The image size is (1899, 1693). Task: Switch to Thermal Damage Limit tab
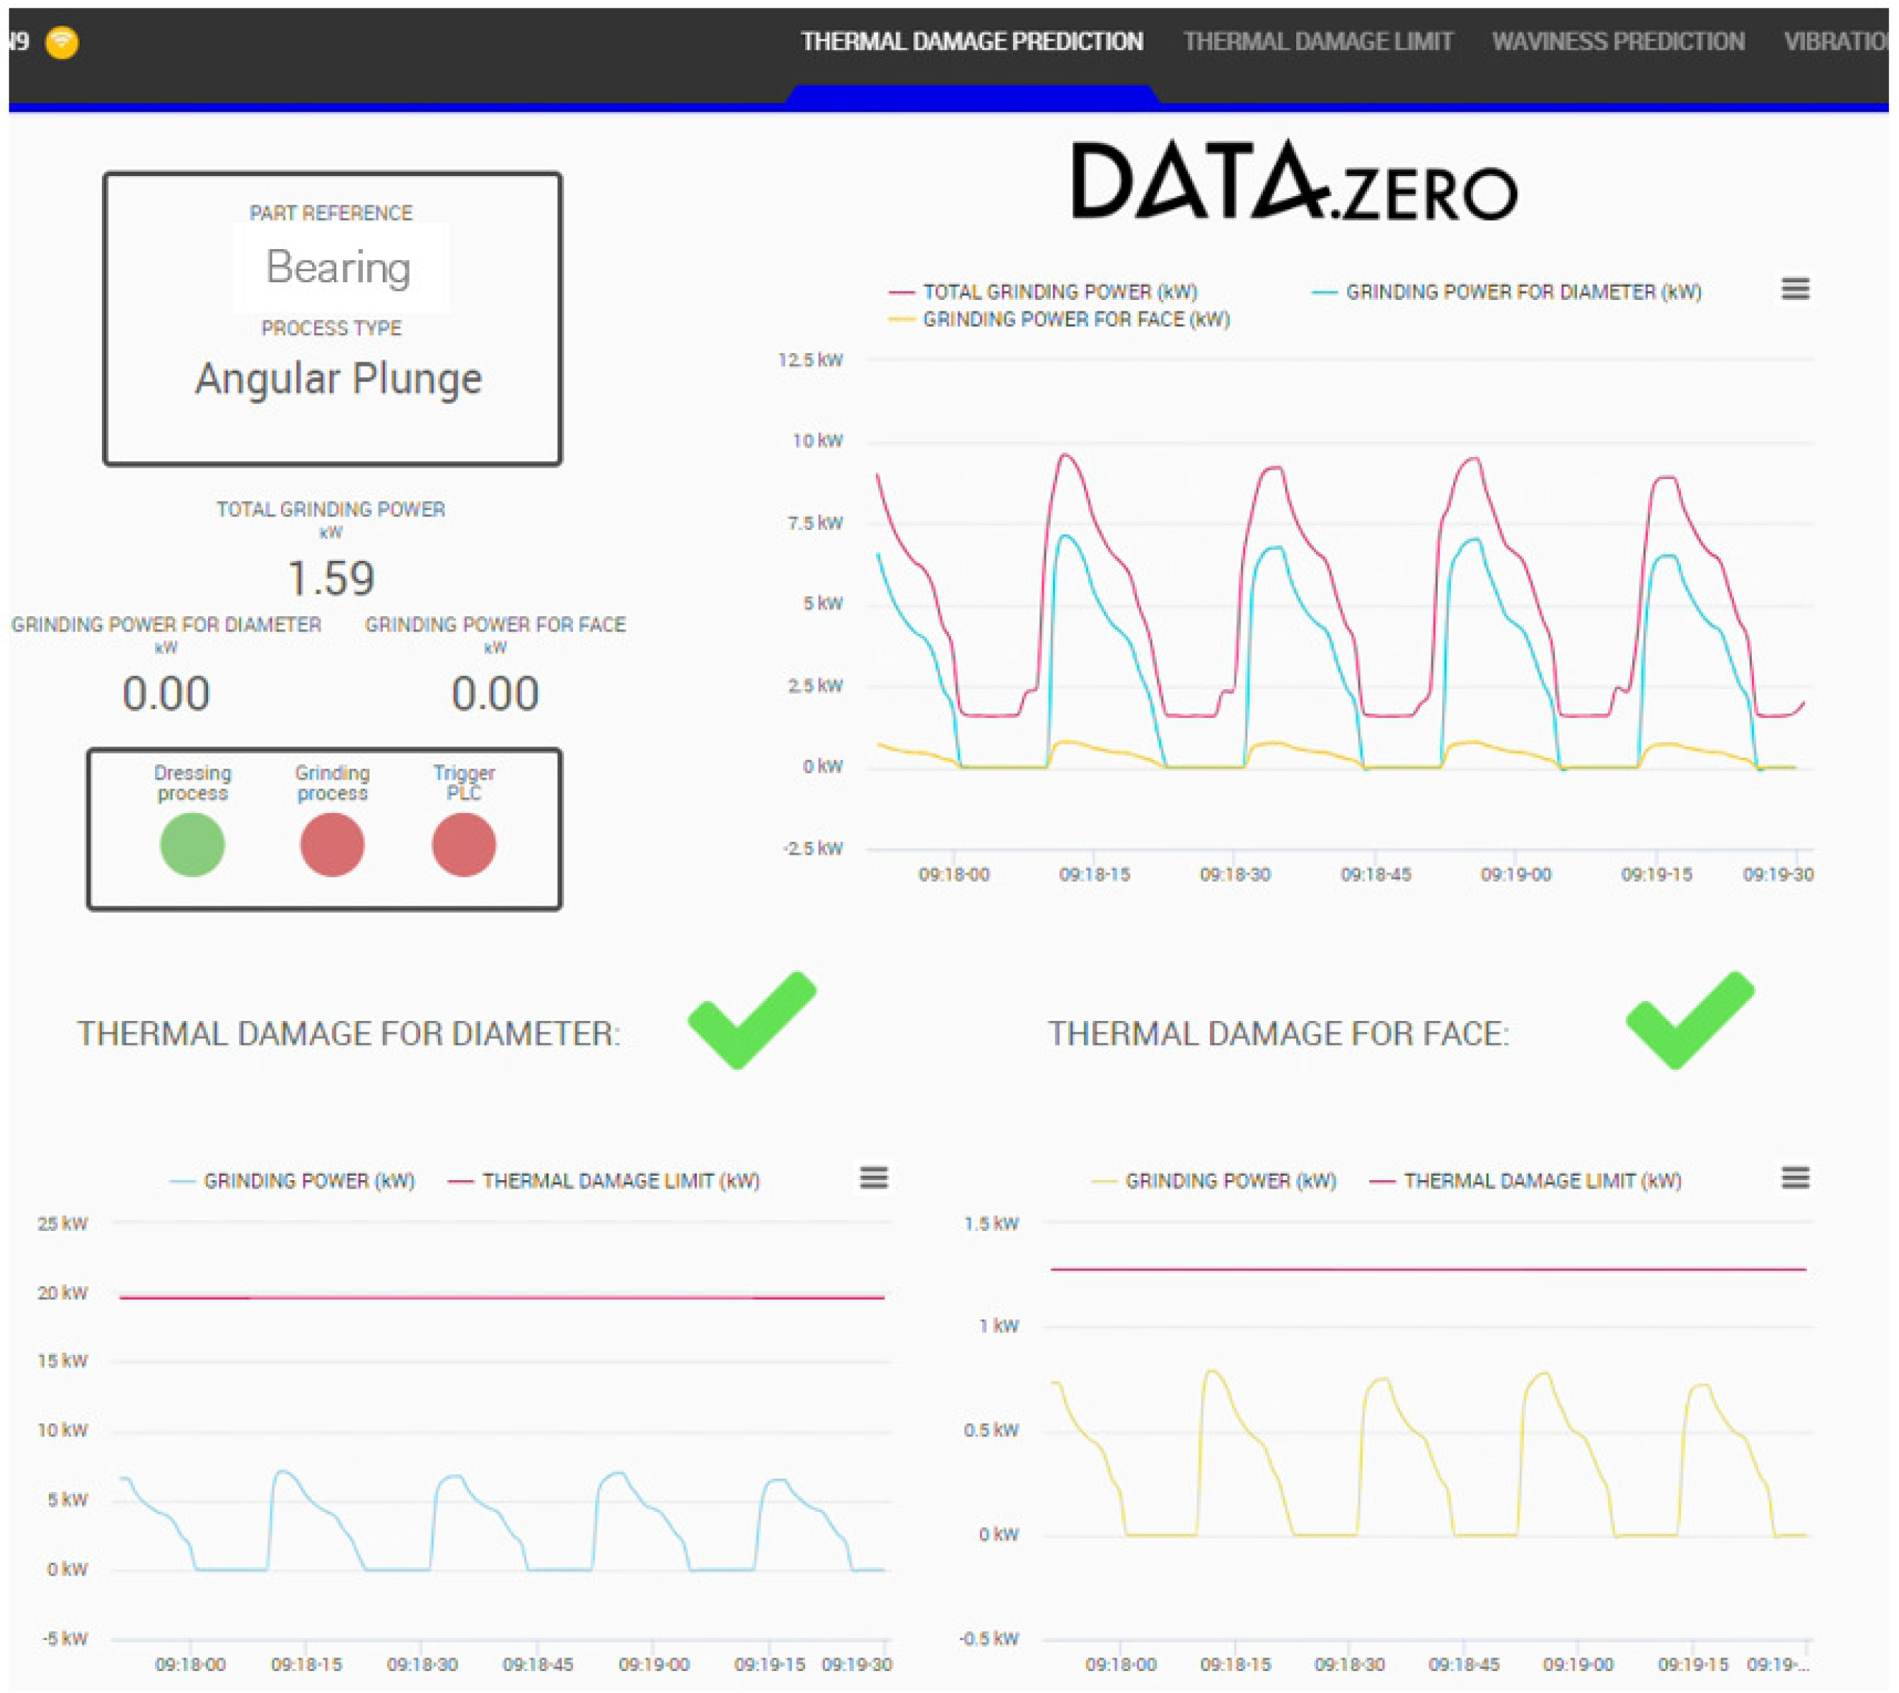tap(1317, 42)
